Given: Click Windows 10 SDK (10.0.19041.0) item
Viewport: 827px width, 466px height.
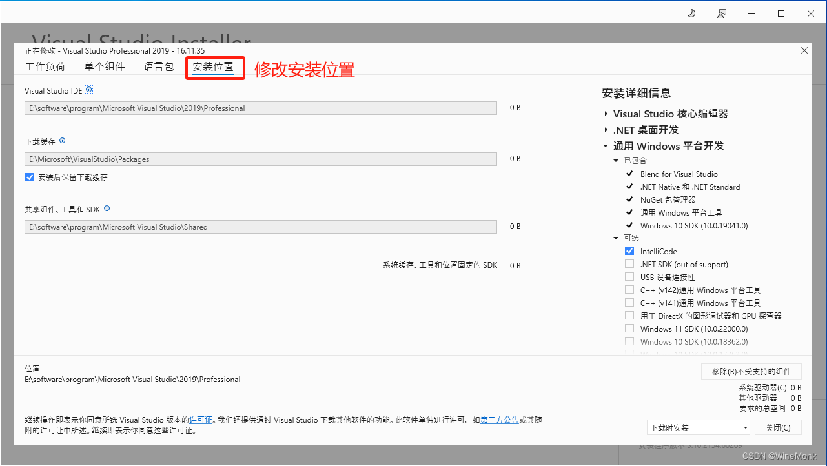Looking at the screenshot, I should tap(694, 225).
